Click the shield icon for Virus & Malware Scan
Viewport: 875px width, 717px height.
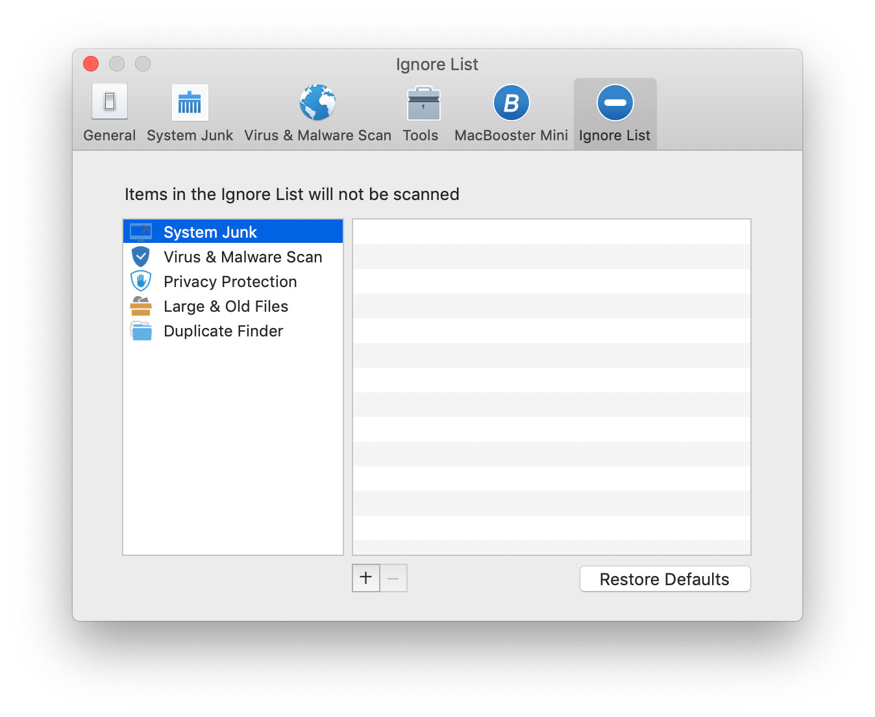pyautogui.click(x=141, y=257)
